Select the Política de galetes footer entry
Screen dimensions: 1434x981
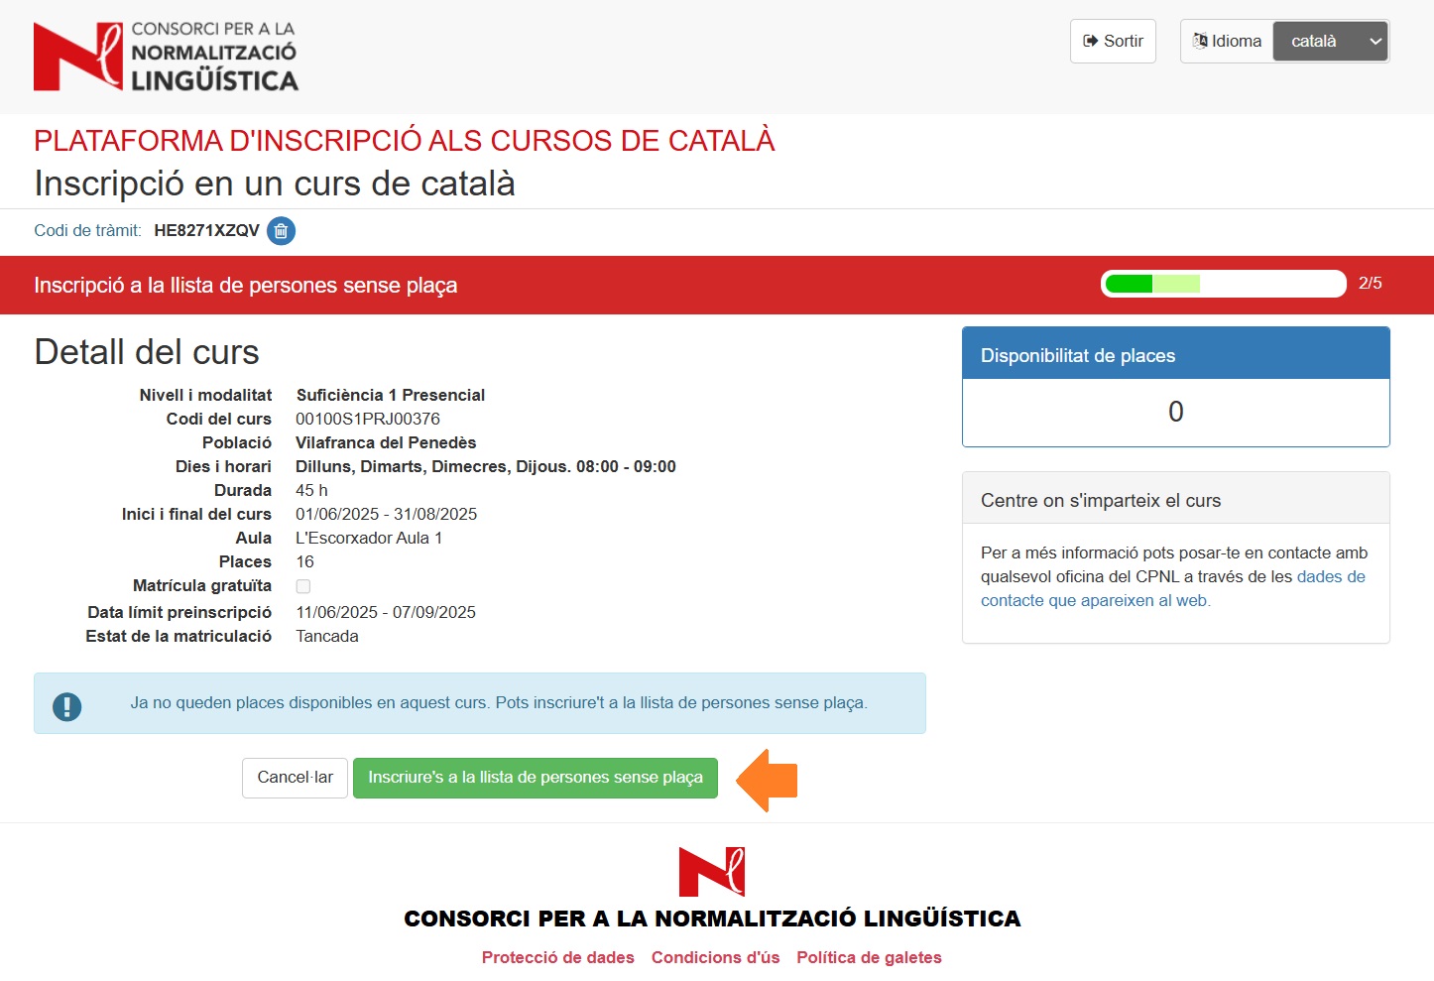click(869, 957)
